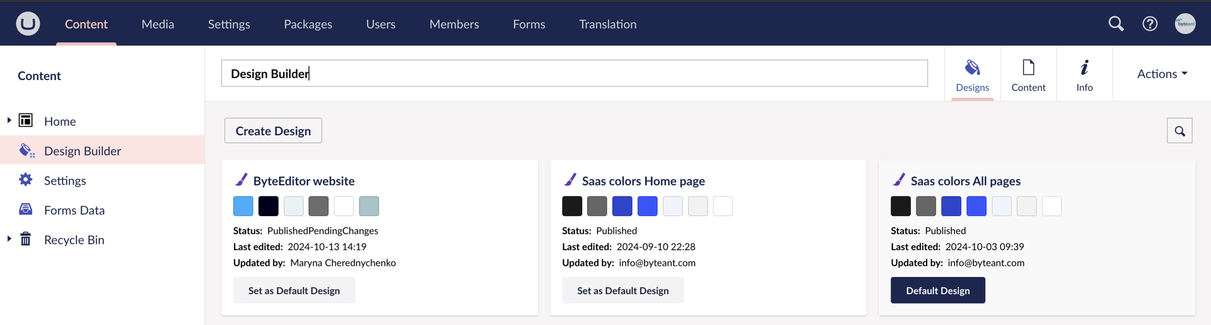Set ByteEditor website as default design
Image resolution: width=1211 pixels, height=325 pixels.
tap(294, 290)
